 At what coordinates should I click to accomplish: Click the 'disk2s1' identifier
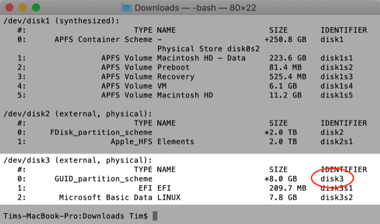tap(337, 142)
